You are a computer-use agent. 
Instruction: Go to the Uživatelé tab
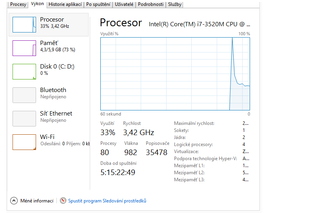point(124,5)
